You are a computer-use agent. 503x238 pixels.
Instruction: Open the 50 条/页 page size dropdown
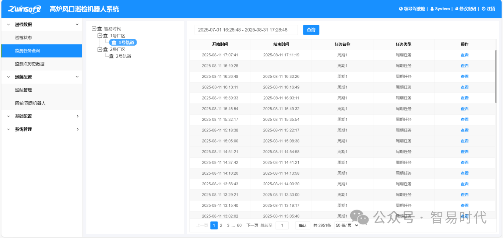[347, 225]
